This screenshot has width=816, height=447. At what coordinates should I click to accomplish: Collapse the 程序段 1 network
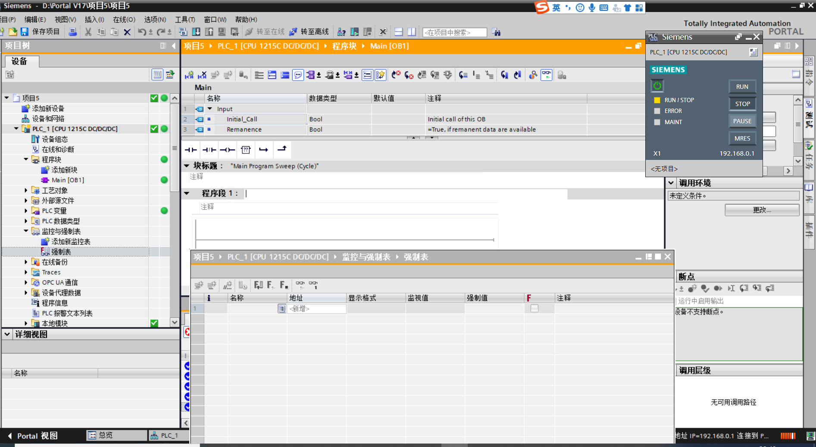click(x=187, y=193)
